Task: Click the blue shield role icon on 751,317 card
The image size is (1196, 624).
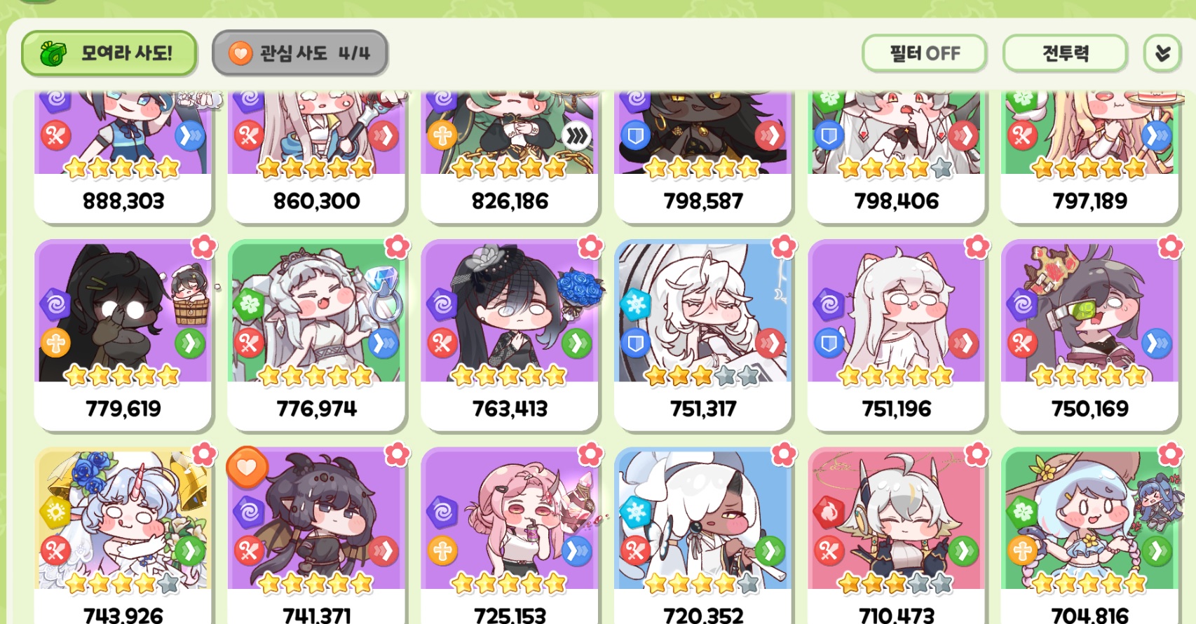Action: pos(635,344)
